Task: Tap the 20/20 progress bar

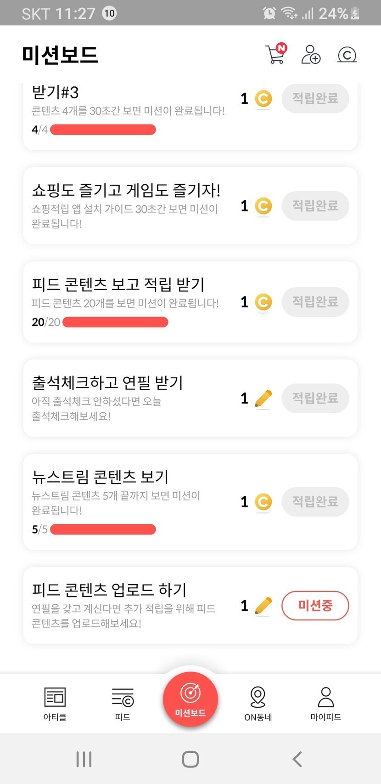Action: point(115,322)
